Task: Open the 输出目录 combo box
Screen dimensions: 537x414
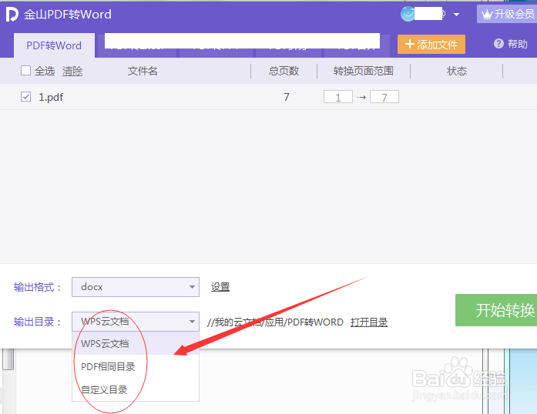Action: (136, 322)
